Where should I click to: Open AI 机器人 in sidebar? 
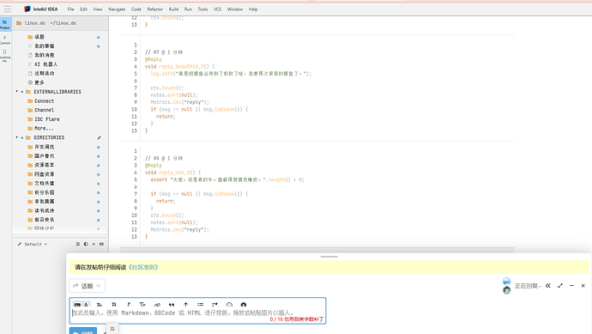[x=45, y=64]
